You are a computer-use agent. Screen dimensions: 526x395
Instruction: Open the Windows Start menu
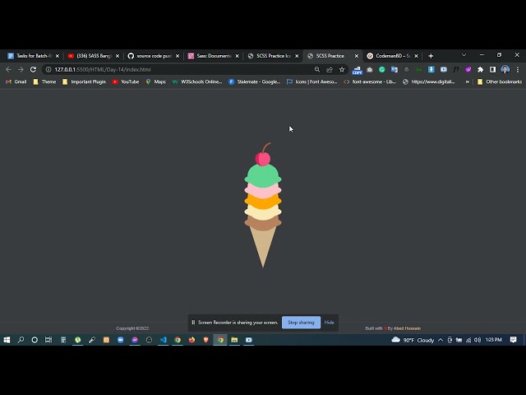7,340
